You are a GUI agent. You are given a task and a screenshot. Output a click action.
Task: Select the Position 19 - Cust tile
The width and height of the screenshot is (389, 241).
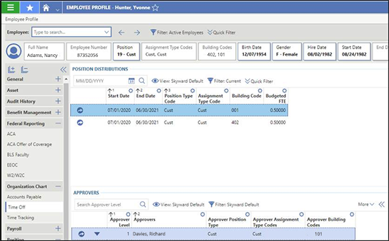[126, 51]
